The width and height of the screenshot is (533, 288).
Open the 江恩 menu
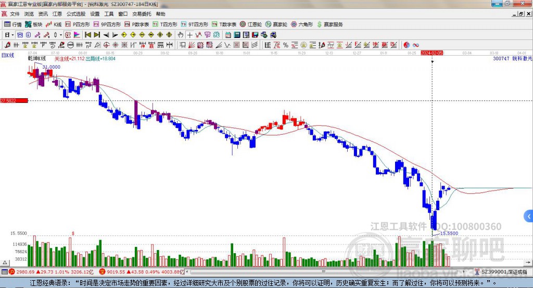point(57,14)
